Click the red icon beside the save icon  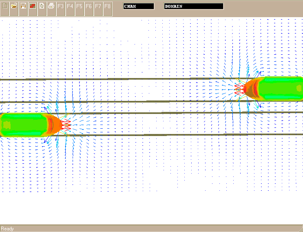coord(33,7)
